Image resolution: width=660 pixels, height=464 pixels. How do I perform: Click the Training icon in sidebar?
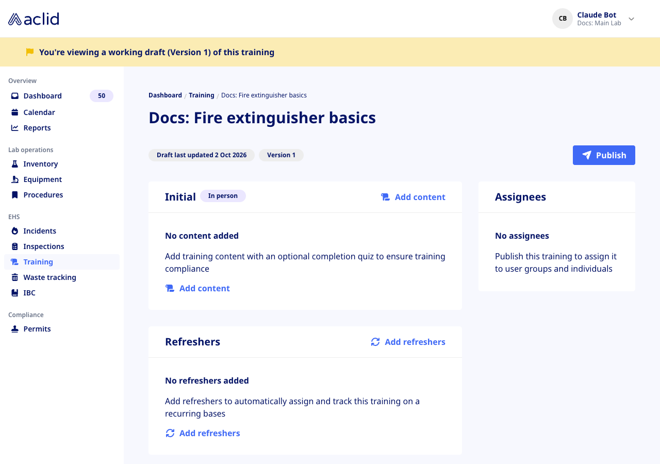pos(15,262)
